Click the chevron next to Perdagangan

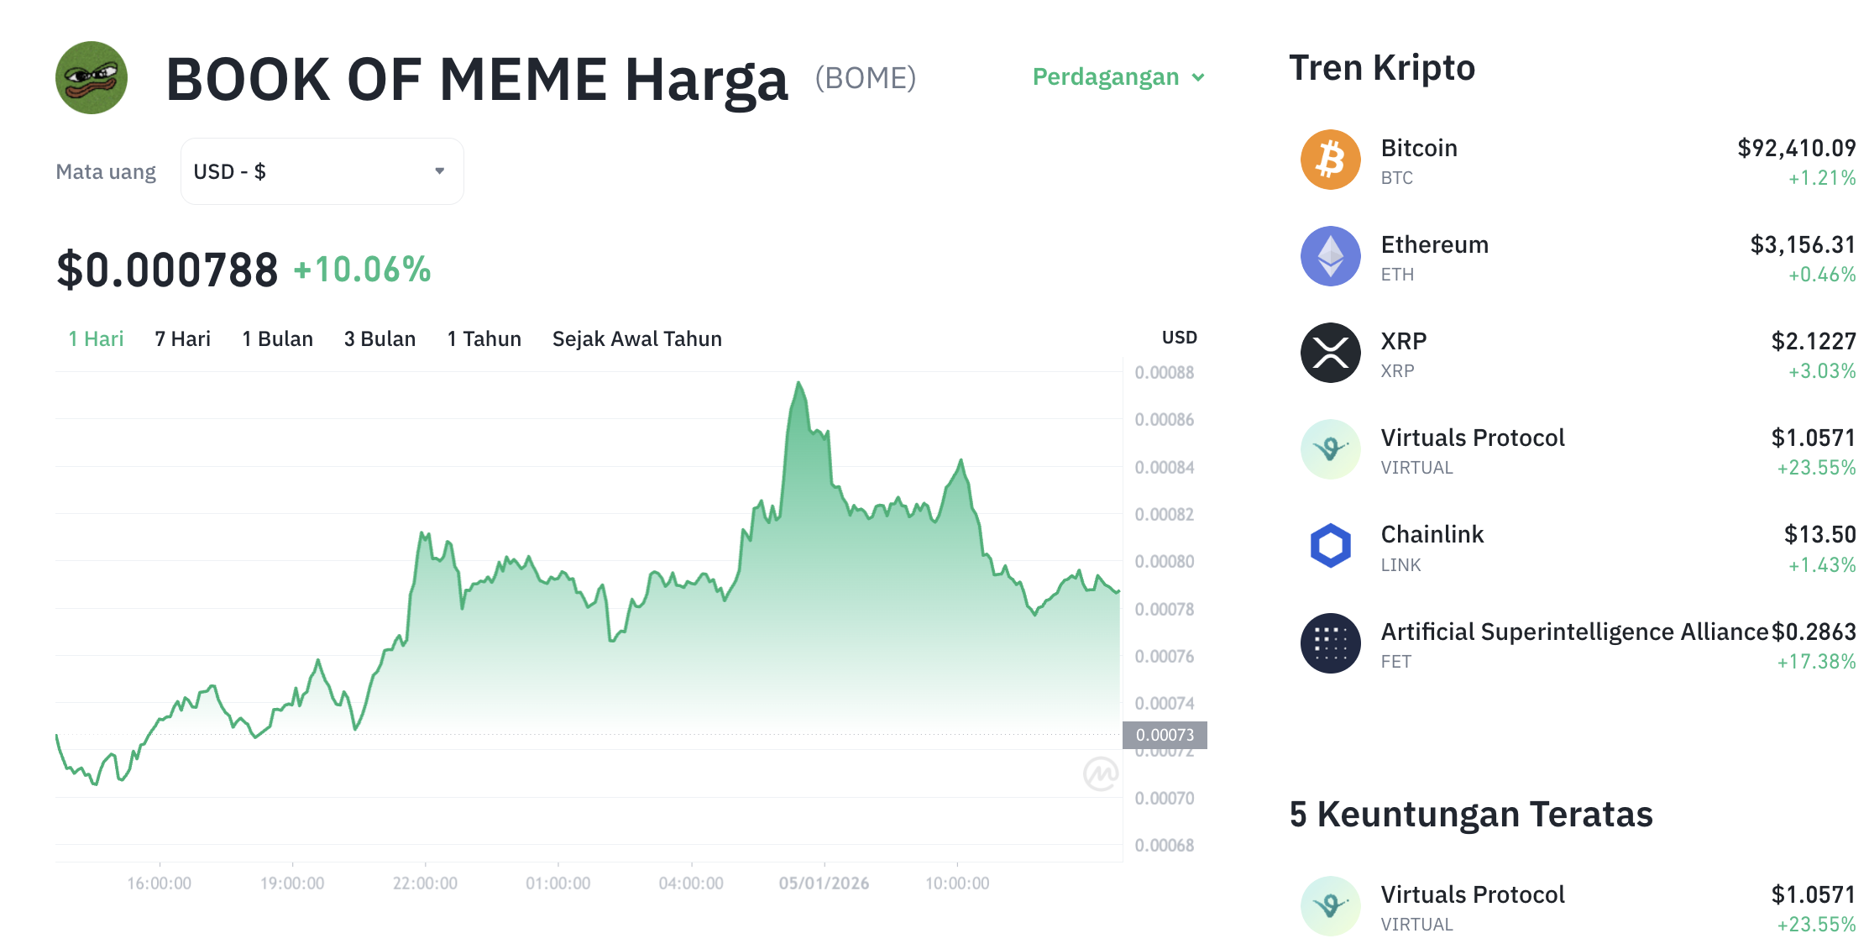click(x=1199, y=77)
